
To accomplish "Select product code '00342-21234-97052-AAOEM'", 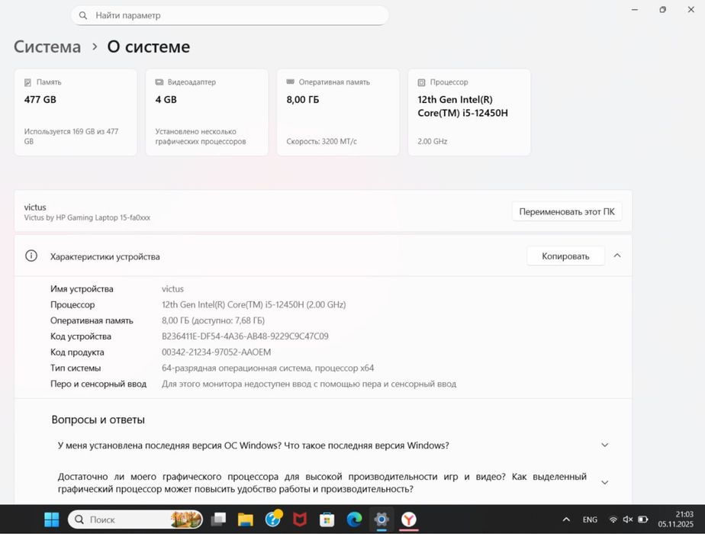I will [x=216, y=352].
